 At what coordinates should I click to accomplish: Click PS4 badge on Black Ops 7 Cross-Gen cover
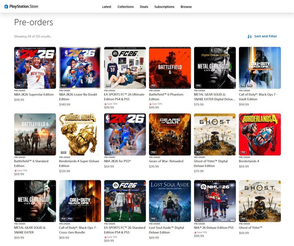[x=70, y=219]
